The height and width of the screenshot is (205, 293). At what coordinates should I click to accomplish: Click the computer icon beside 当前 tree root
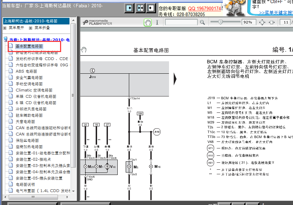coord(6,39)
